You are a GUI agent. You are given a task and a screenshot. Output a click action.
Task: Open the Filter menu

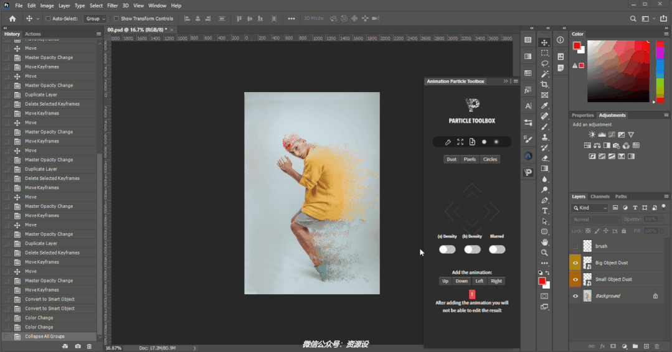(112, 6)
